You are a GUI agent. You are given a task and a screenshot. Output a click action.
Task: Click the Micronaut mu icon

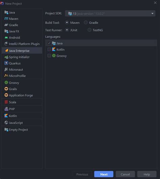pyautogui.click(x=6, y=69)
